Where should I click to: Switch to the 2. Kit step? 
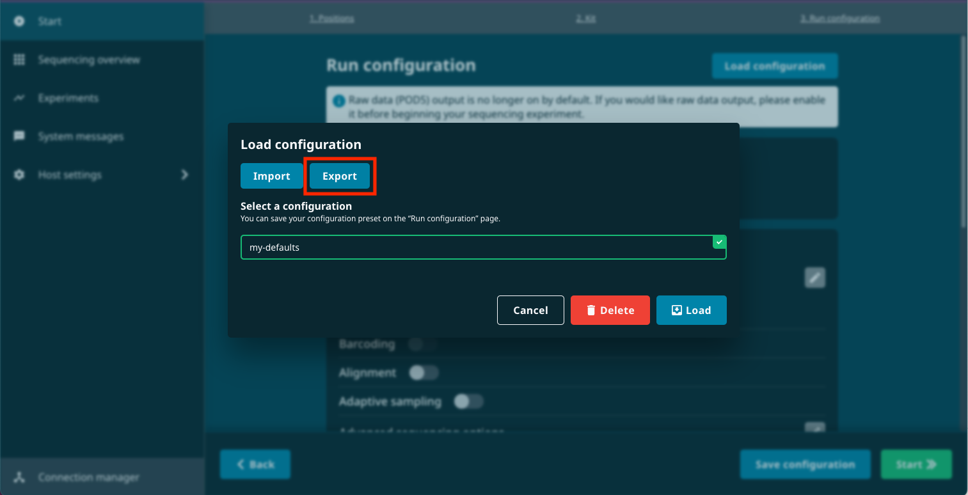click(586, 19)
